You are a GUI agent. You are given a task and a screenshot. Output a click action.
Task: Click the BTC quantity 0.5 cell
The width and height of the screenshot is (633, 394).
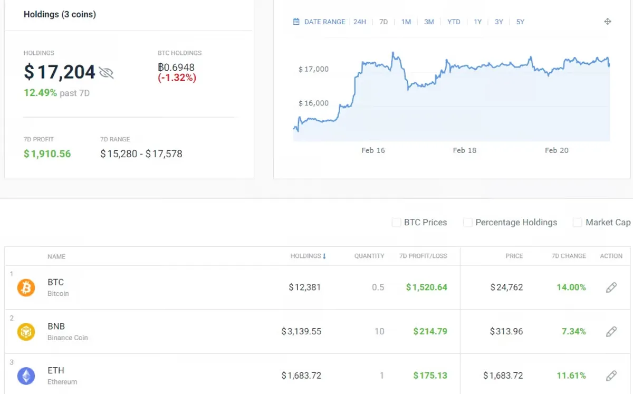pos(378,287)
